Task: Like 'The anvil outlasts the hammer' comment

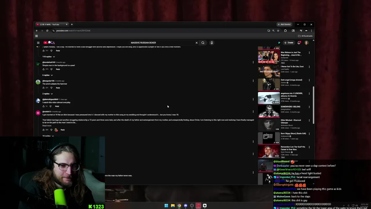Action: (43, 88)
